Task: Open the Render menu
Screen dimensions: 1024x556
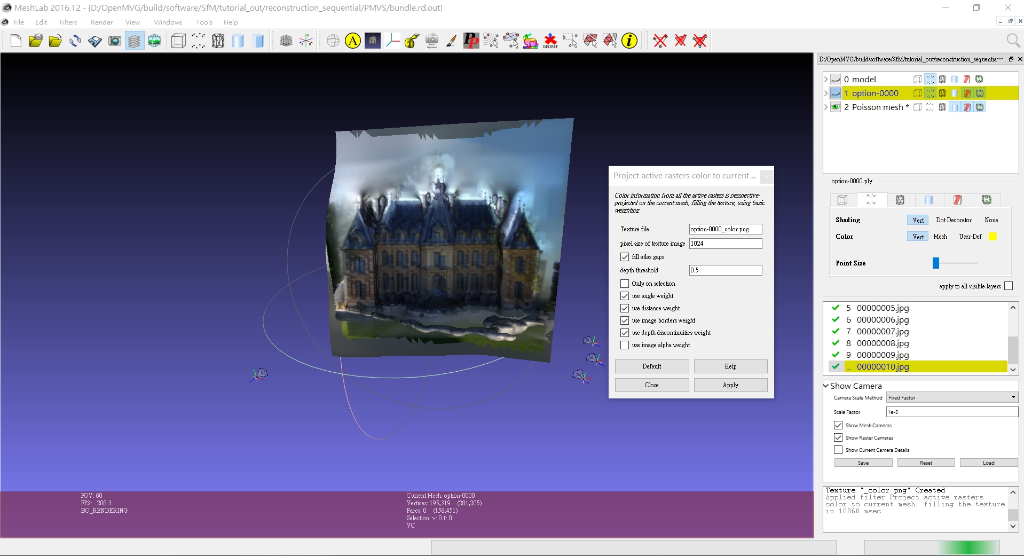Action: click(x=101, y=22)
